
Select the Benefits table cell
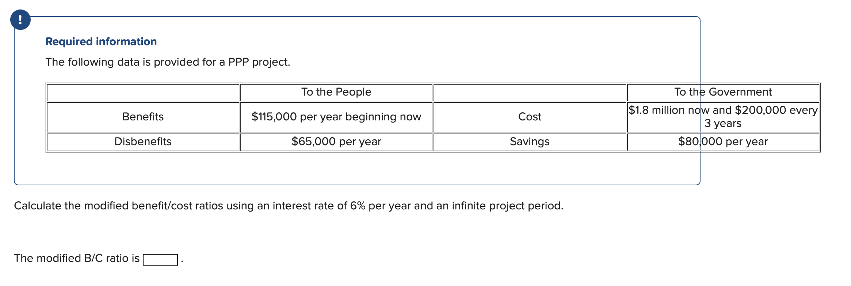(143, 117)
